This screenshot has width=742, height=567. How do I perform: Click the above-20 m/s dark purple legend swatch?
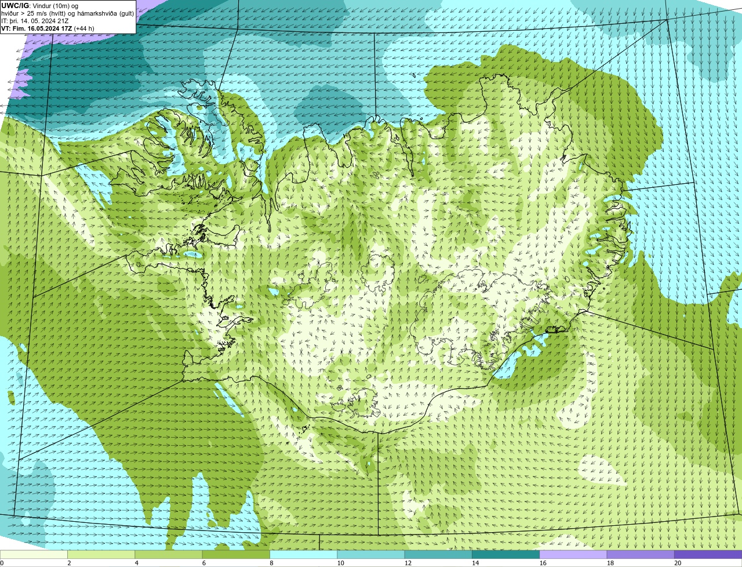(x=708, y=554)
